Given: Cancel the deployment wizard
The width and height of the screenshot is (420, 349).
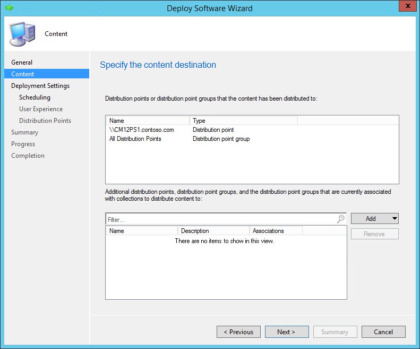Looking at the screenshot, I should [x=383, y=332].
